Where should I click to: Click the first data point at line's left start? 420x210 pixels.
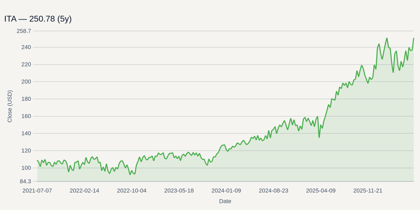37,160
